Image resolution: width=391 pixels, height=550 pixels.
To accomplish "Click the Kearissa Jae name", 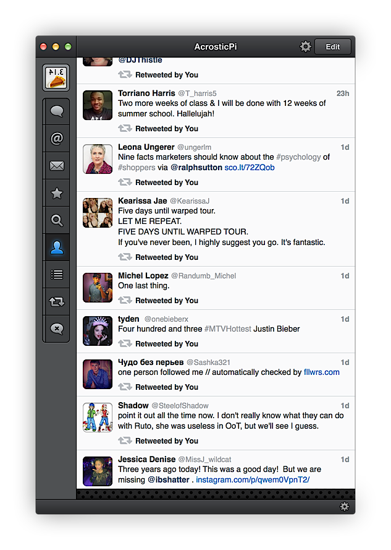I will 143,200.
